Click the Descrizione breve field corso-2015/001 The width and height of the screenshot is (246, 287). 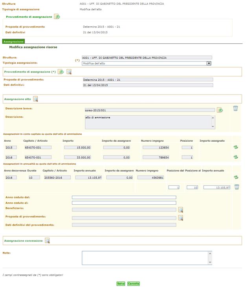pos(150,110)
